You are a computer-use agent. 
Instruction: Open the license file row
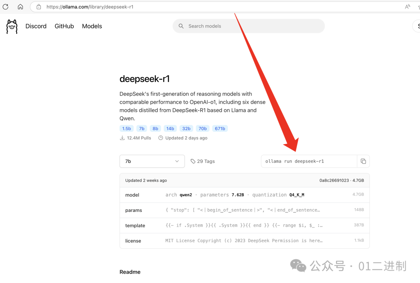[245, 241]
